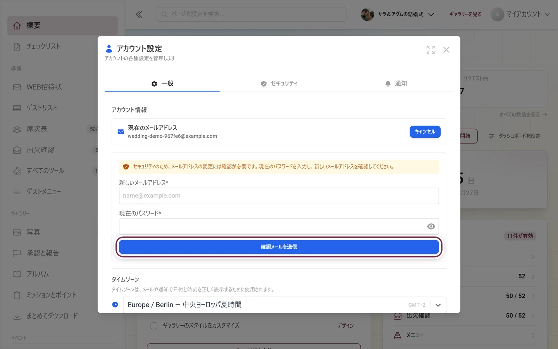This screenshot has height=349, width=558.
Task: Click the 承認と報告 flag icon
Action: pos(17,254)
